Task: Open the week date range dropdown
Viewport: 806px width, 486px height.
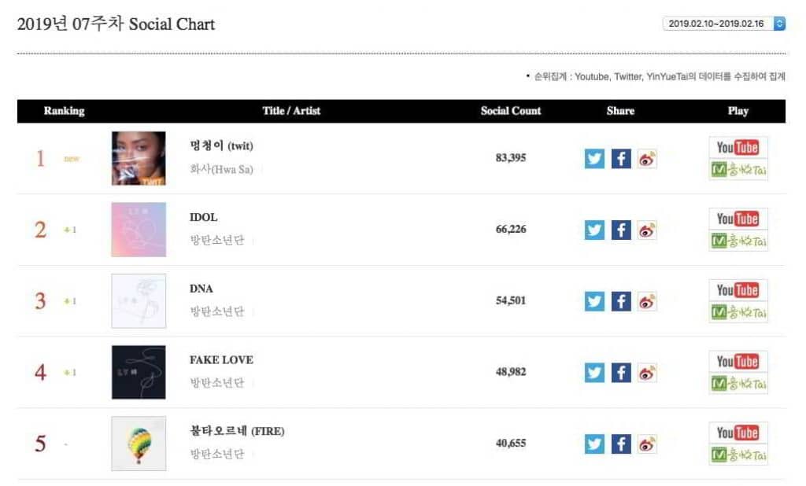Action: click(724, 24)
